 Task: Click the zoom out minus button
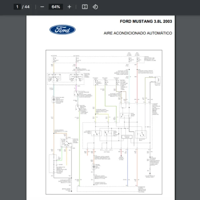coord(42,7)
